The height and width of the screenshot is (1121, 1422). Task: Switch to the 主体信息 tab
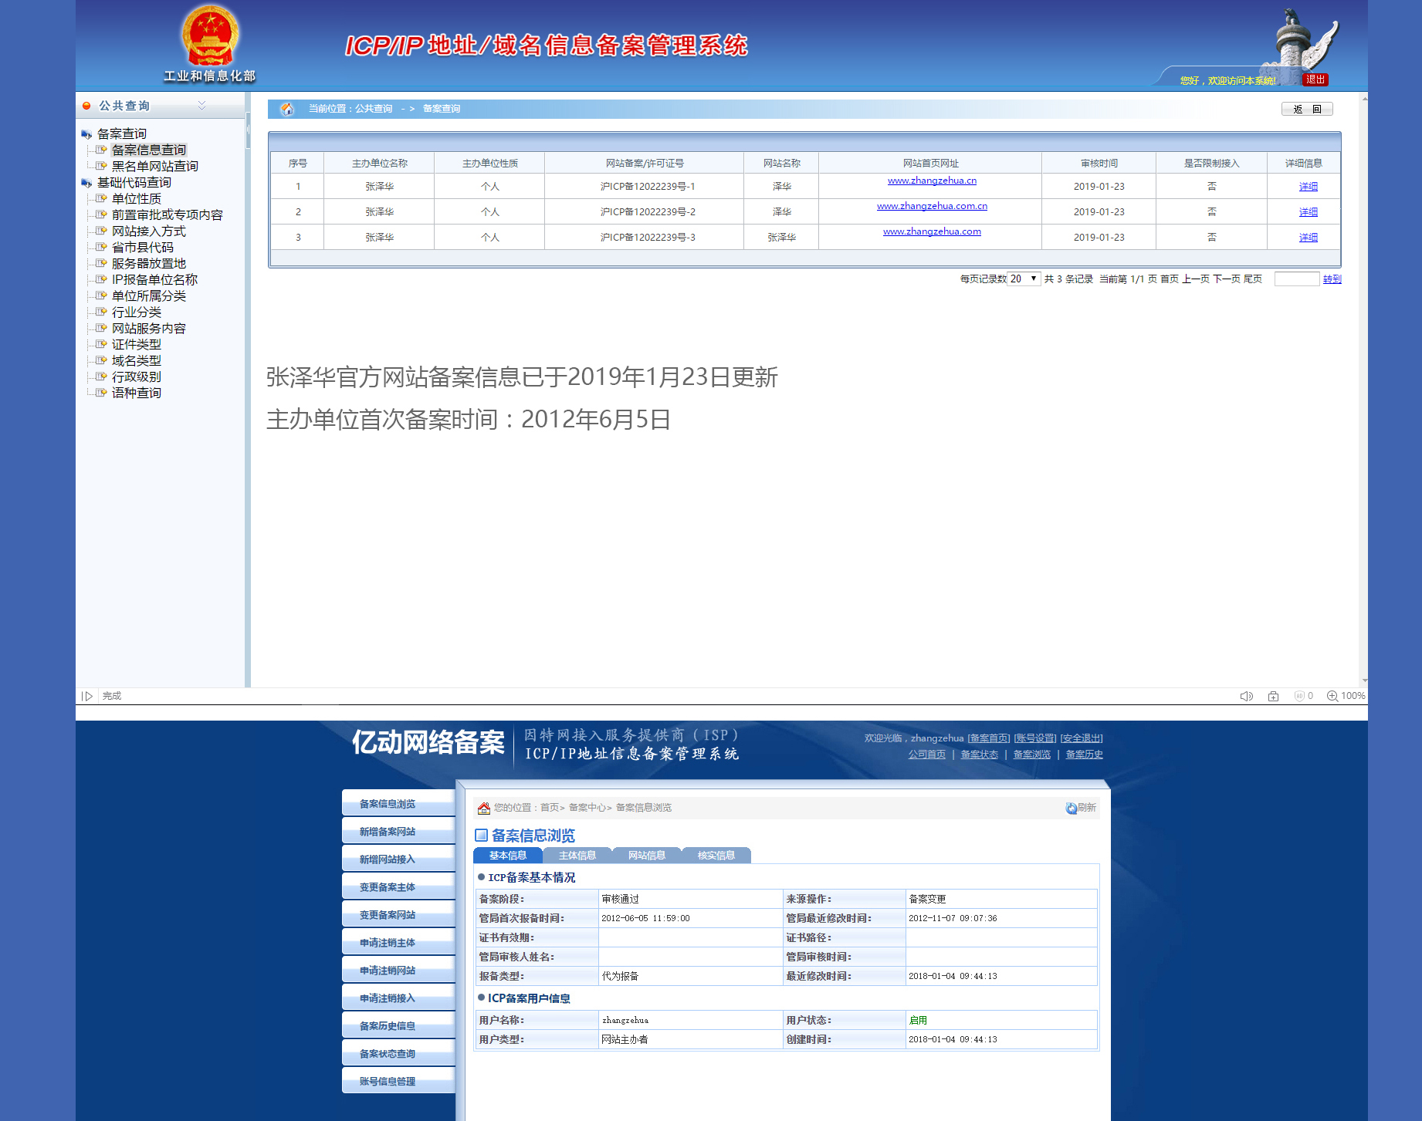pyautogui.click(x=577, y=856)
